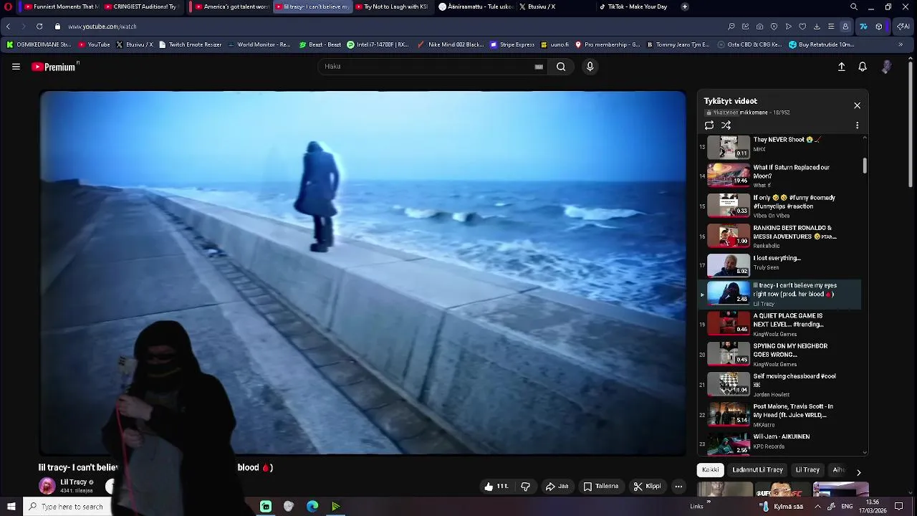This screenshot has height=516, width=917.
Task: Toggle playlist shuffle
Action: point(726,125)
